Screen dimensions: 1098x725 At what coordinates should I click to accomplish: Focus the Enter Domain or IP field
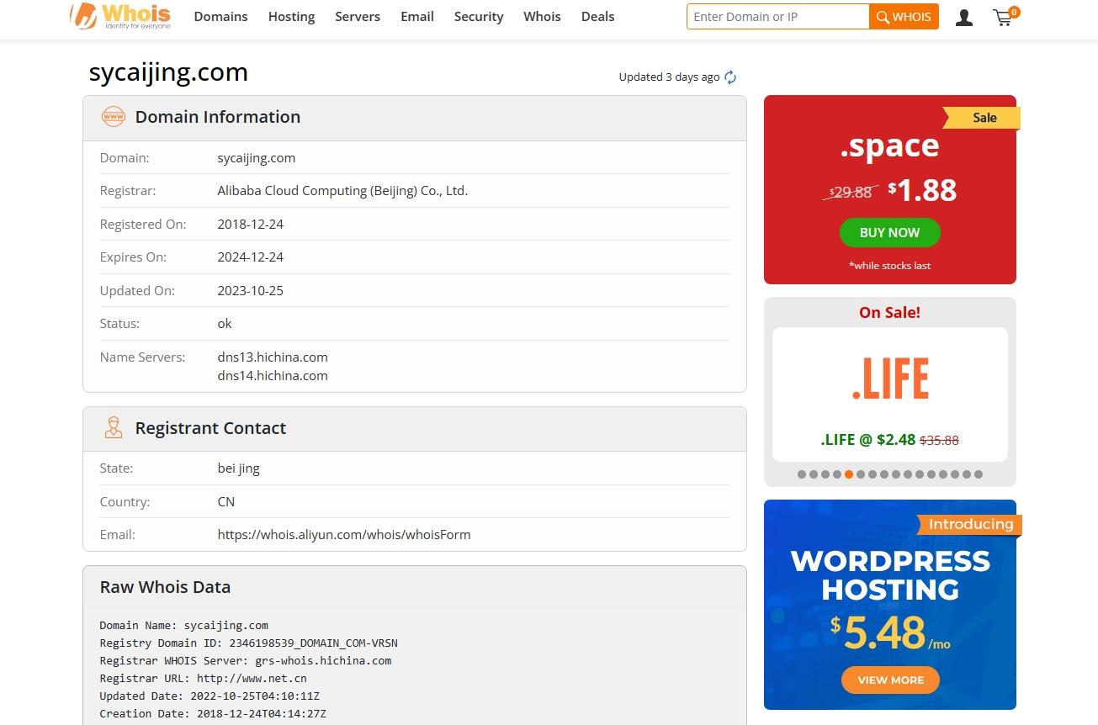[x=777, y=17]
